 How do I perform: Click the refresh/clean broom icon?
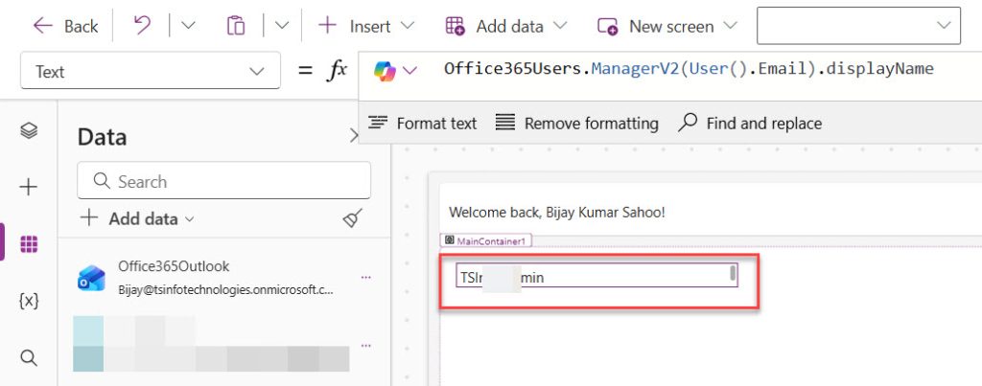click(353, 218)
